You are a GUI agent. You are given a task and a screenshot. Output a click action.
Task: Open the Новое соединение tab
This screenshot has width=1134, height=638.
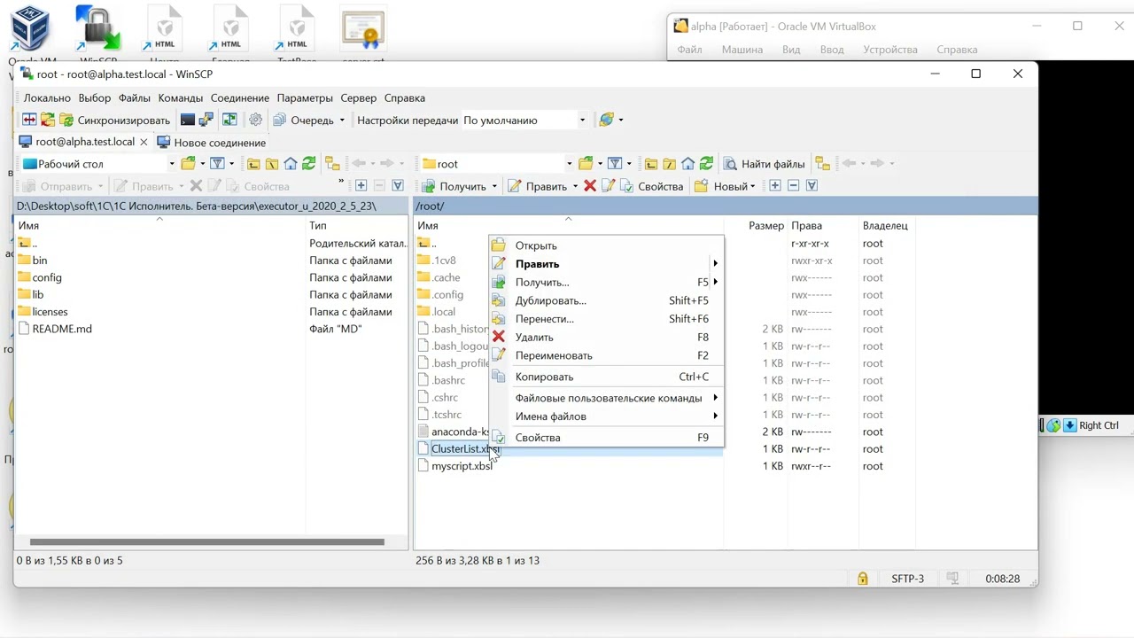pos(211,143)
